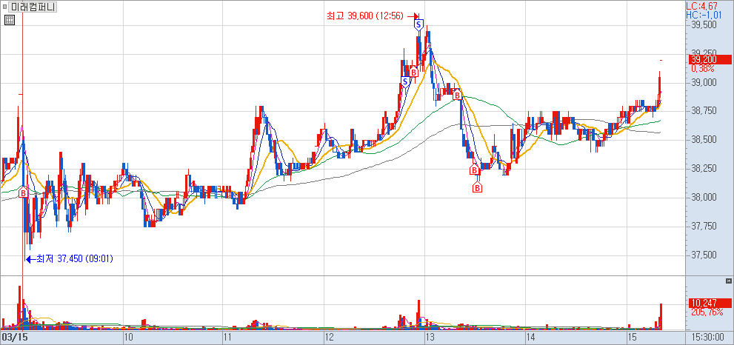
Task: Click the 13 hour label on time axis
Action: pos(430,337)
